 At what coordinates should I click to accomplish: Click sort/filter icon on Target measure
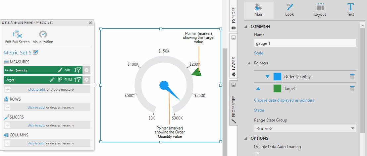pos(78,80)
